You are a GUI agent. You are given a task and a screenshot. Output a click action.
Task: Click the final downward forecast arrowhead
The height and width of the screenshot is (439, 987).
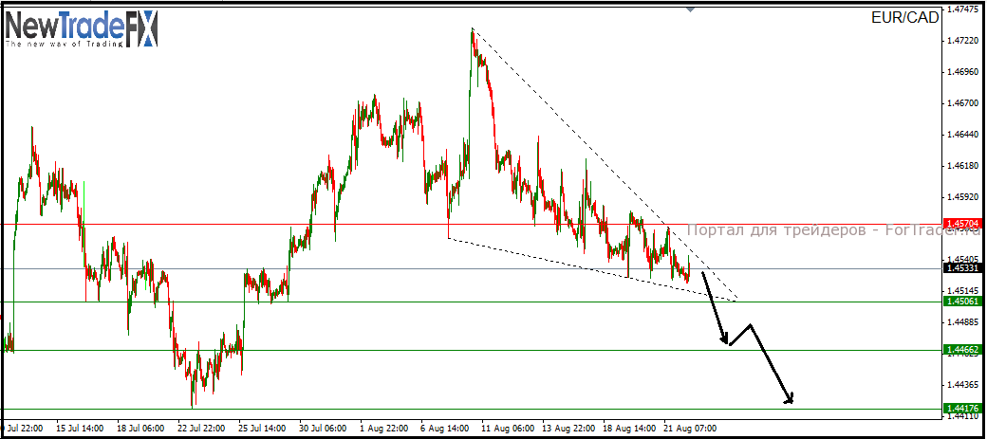[x=790, y=398]
